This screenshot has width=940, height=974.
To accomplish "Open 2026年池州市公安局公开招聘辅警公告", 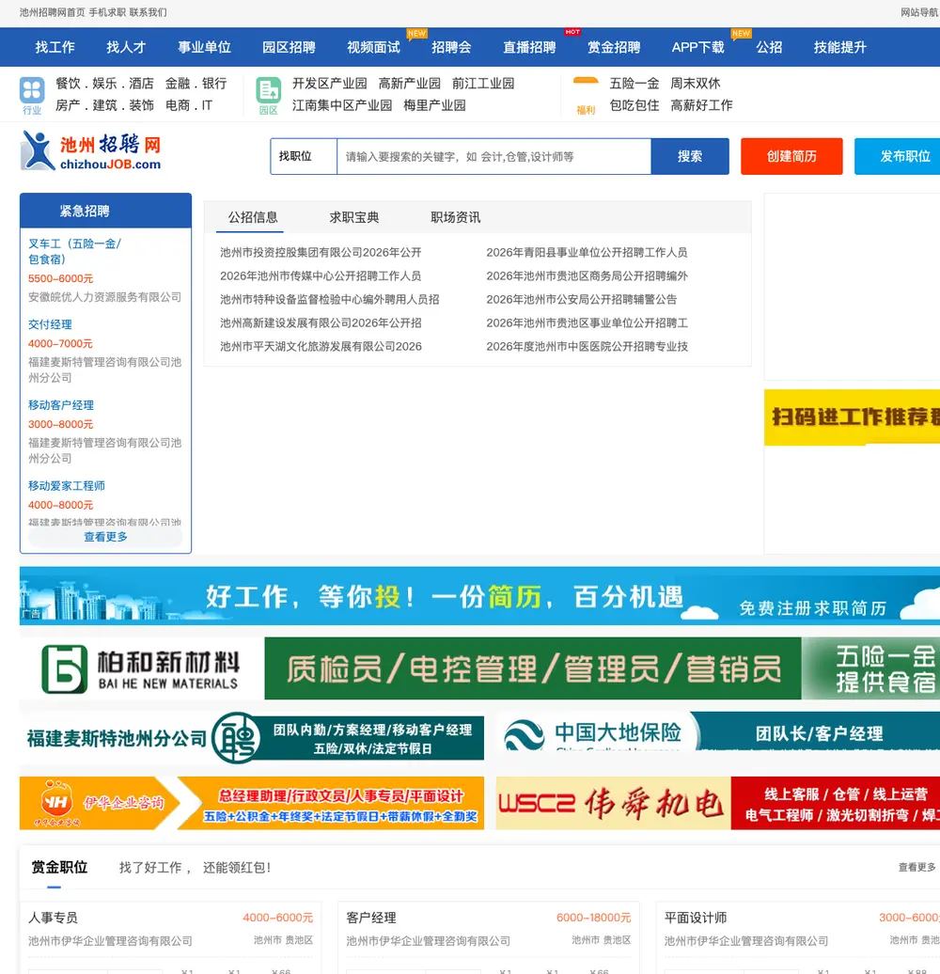I will (x=581, y=299).
